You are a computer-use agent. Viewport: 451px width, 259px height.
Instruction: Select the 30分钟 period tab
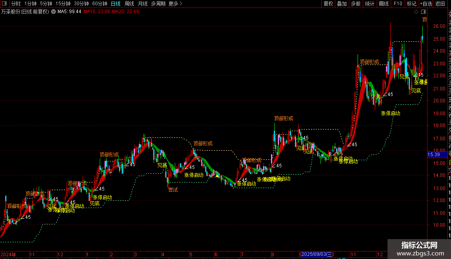(x=81, y=4)
